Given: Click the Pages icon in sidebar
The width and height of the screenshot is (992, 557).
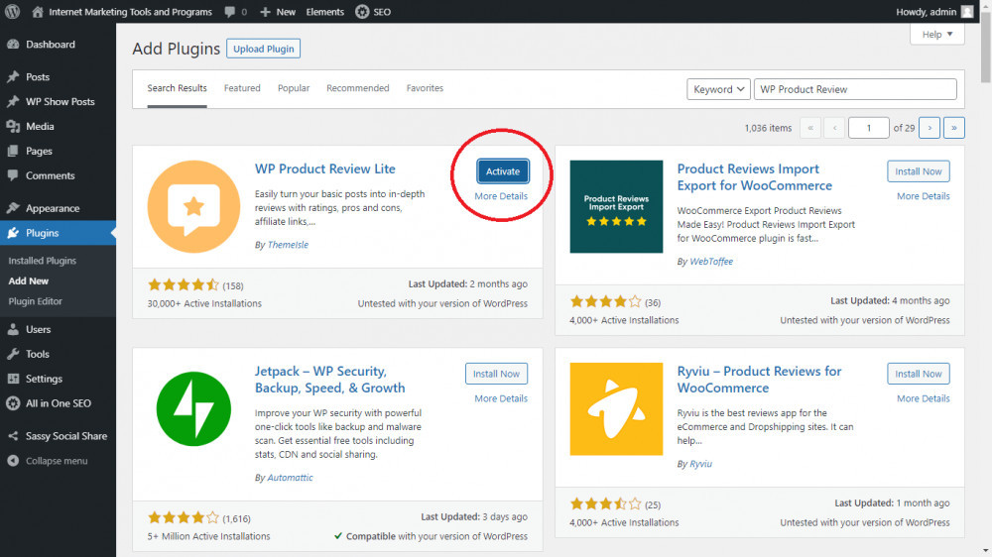Looking at the screenshot, I should pos(13,151).
